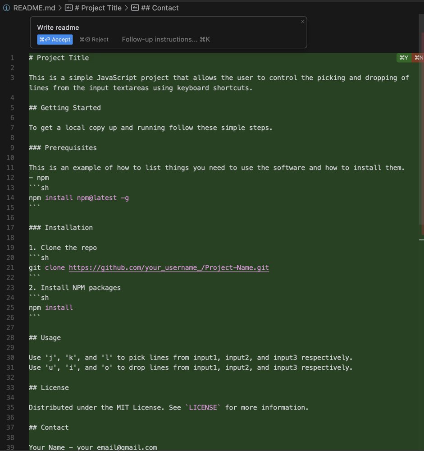The image size is (424, 451).
Task: Reject the generated readme
Action: point(94,39)
